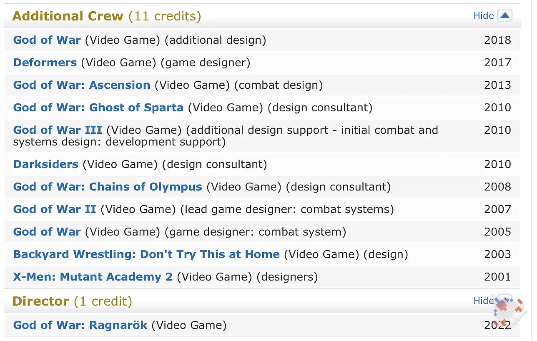
Task: Collapse Additional Crew section with arrow icon
Action: pos(505,16)
